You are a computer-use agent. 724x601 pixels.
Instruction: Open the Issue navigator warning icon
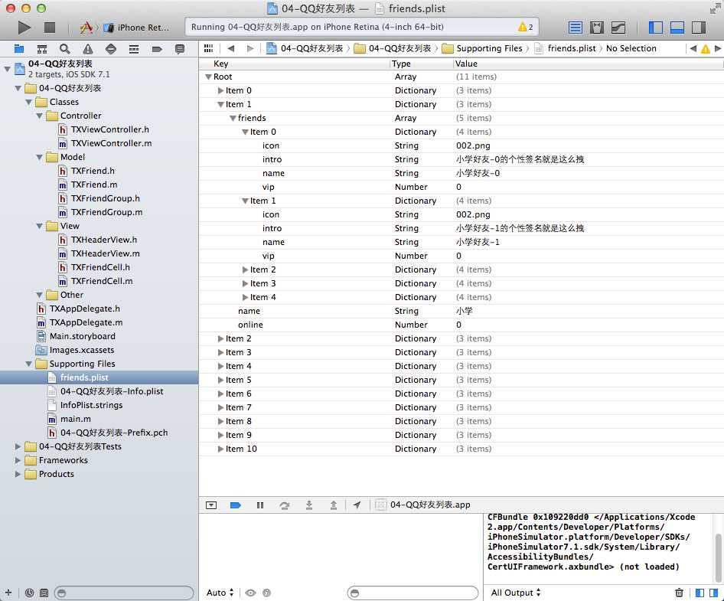click(88, 48)
